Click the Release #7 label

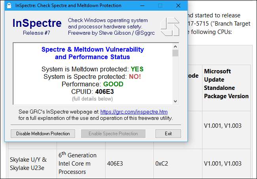[x=38, y=33]
